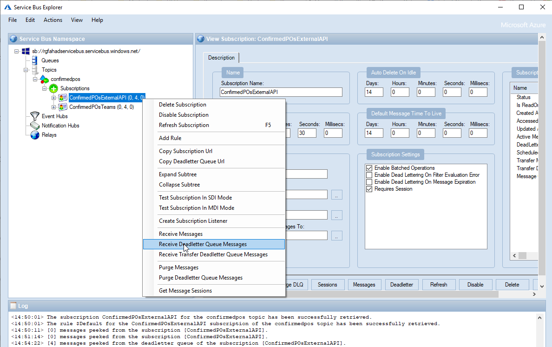Click the confirmedpos topic icon

click(44, 79)
